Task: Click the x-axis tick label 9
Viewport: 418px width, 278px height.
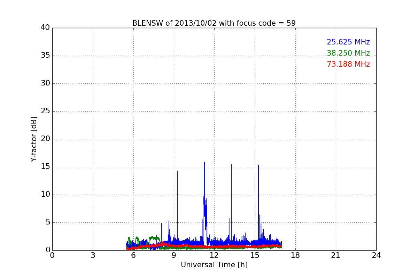Action: (x=174, y=255)
